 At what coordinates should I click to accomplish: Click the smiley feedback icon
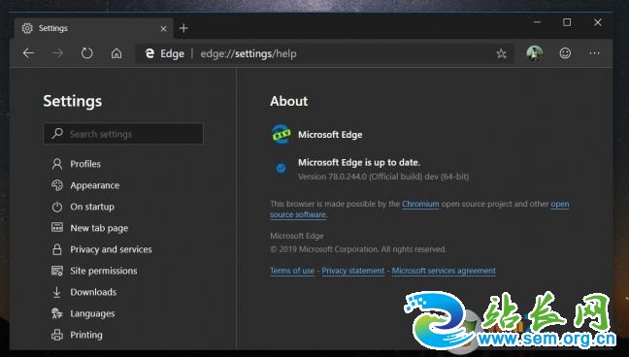565,53
